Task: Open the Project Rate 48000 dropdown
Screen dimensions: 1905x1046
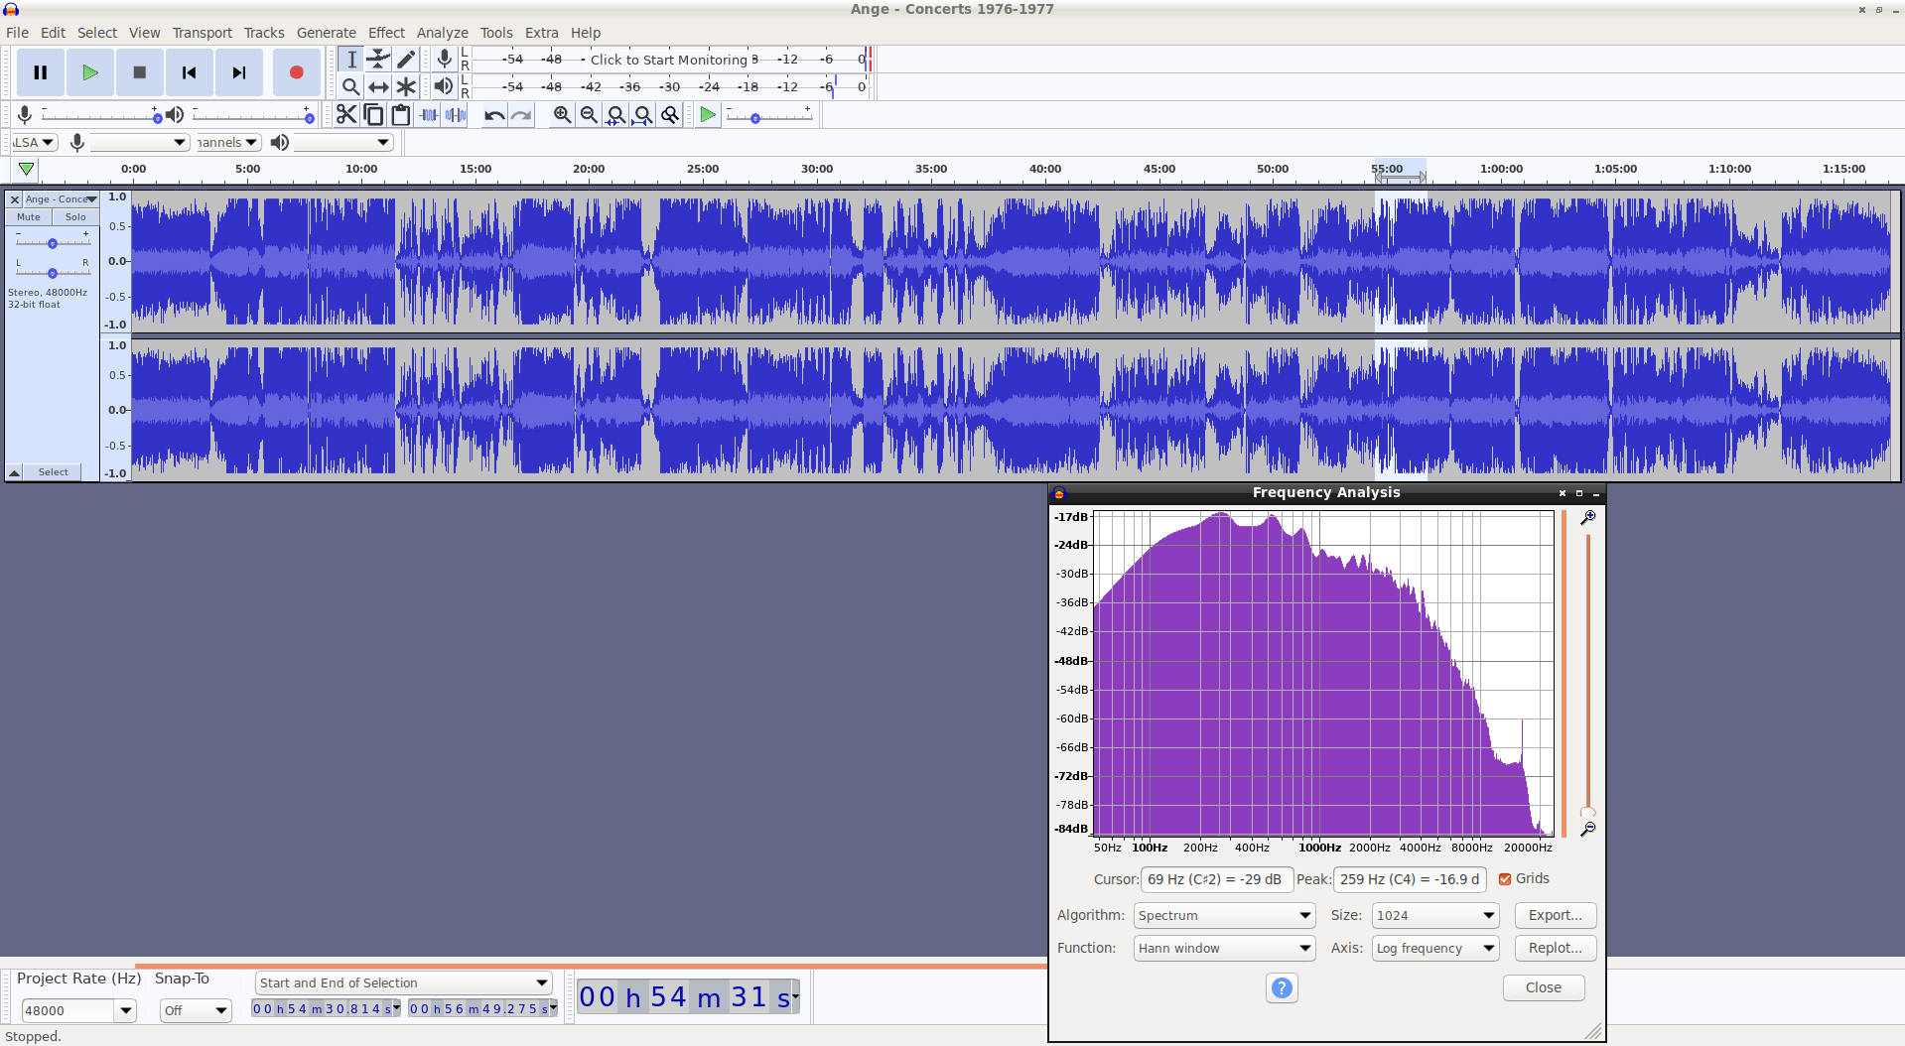Action: tap(125, 1011)
